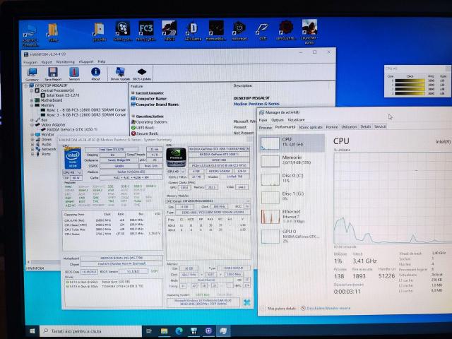This screenshot has width=452, height=339.
Task: Click the BIOS Update chip icon
Action: 142,74
